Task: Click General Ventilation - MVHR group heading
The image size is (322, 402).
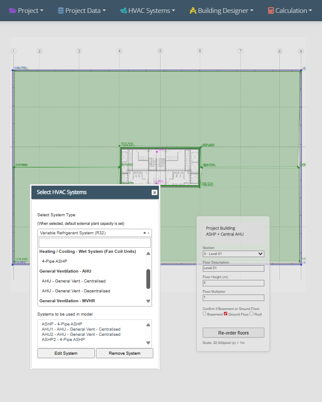Action: point(67,301)
